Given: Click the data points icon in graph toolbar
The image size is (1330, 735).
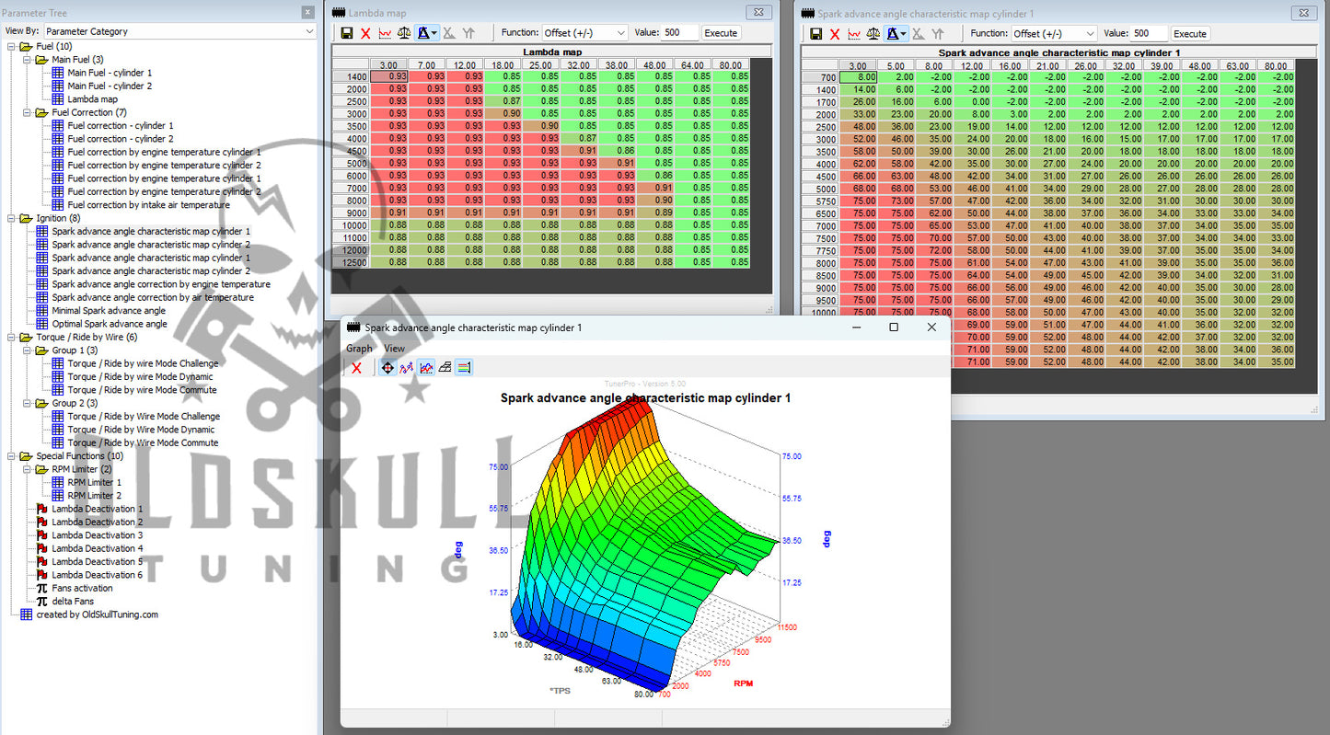Looking at the screenshot, I should (406, 367).
